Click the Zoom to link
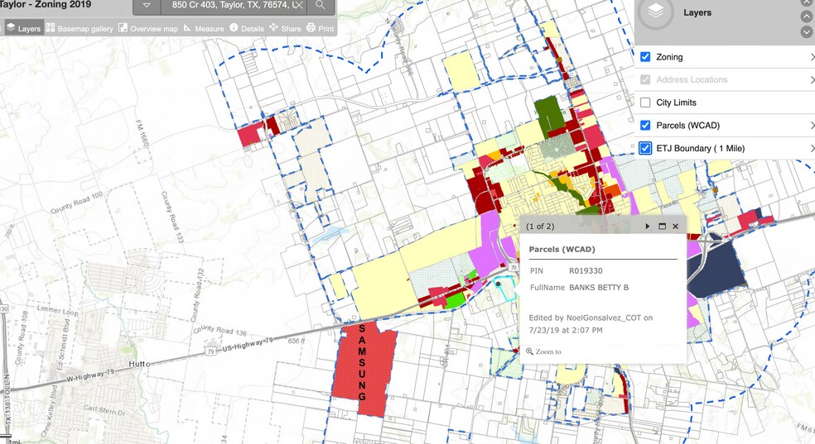This screenshot has height=444, width=815. point(544,351)
